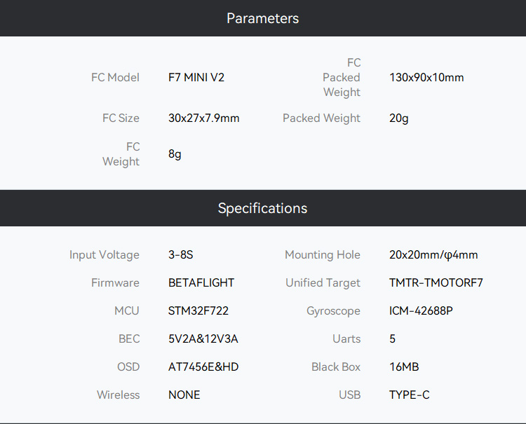This screenshot has height=424, width=526.
Task: Click the 130x90x10mm packed dimension value
Action: 426,77
